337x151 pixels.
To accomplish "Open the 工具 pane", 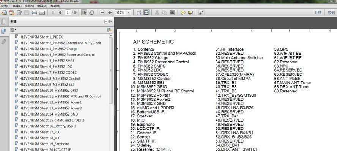I will click(x=317, y=12).
